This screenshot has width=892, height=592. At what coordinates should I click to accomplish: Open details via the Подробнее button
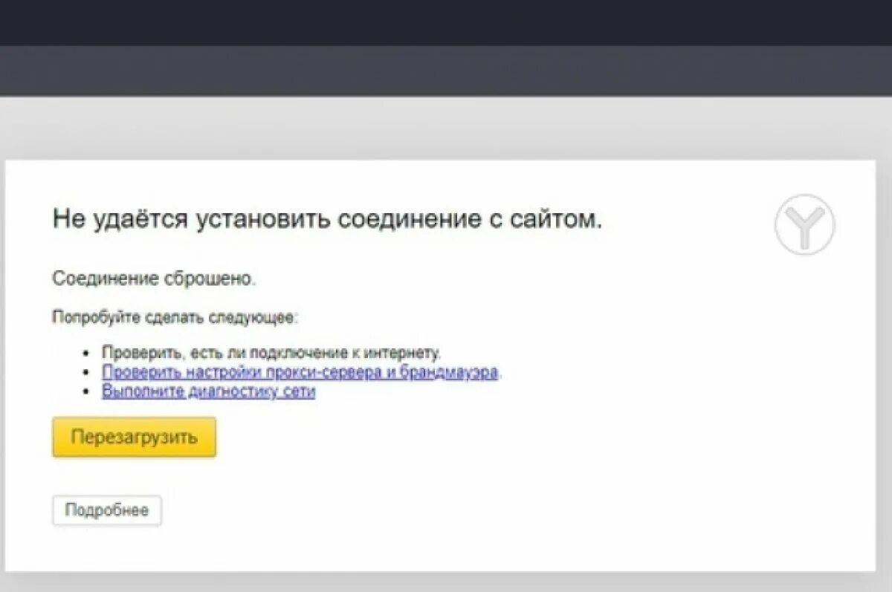tap(107, 510)
